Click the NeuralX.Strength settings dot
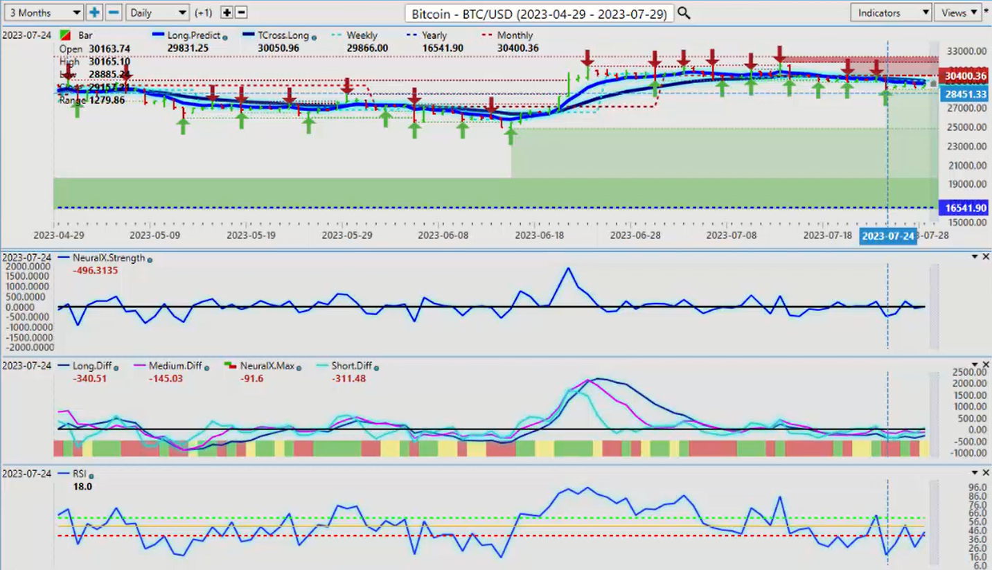992x570 pixels. 150,260
